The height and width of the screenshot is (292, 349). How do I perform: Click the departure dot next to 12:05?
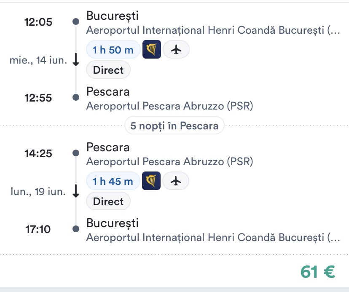(75, 22)
